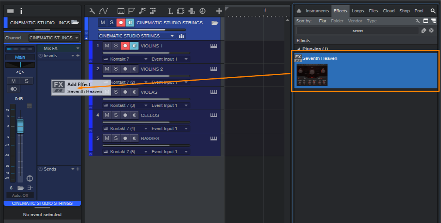Switch to the Instruments browser tab
This screenshot has width=441, height=223.
tap(317, 11)
